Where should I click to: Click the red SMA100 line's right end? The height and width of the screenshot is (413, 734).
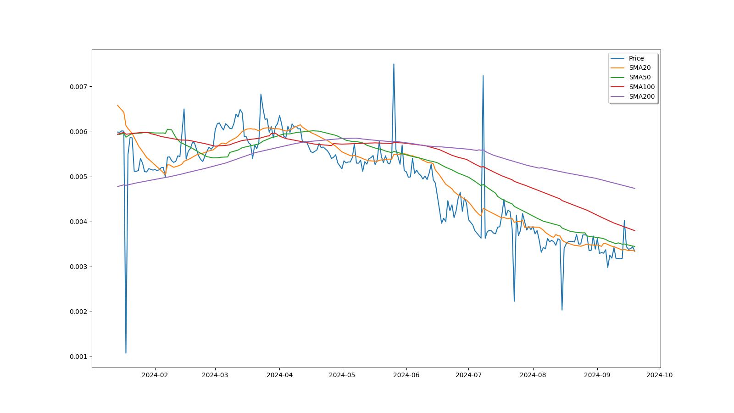[x=634, y=230]
